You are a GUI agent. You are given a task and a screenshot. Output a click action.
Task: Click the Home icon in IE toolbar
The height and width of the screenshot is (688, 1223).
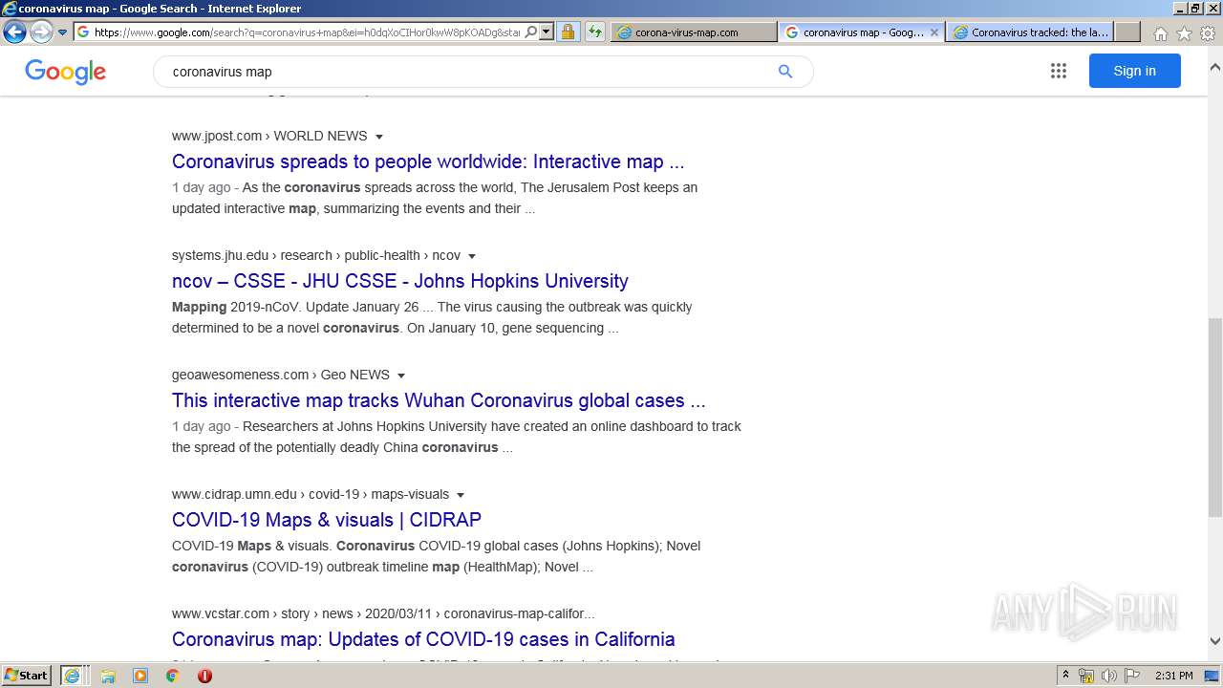click(x=1160, y=33)
